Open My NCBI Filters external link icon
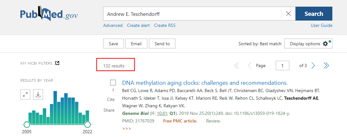The height and width of the screenshot is (137, 347). point(57,63)
